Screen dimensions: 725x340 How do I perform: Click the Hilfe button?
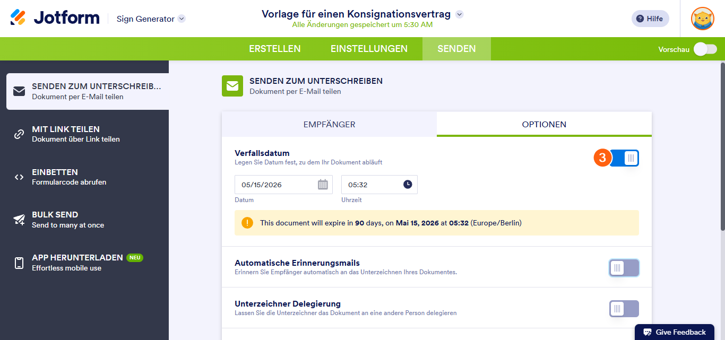pos(650,19)
